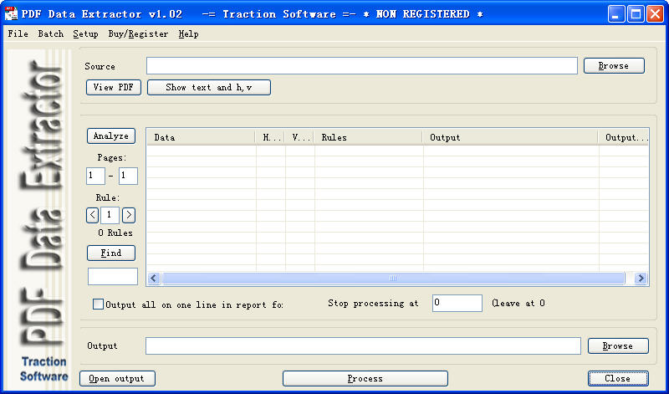Open the File menu
669x394 pixels.
[x=18, y=34]
